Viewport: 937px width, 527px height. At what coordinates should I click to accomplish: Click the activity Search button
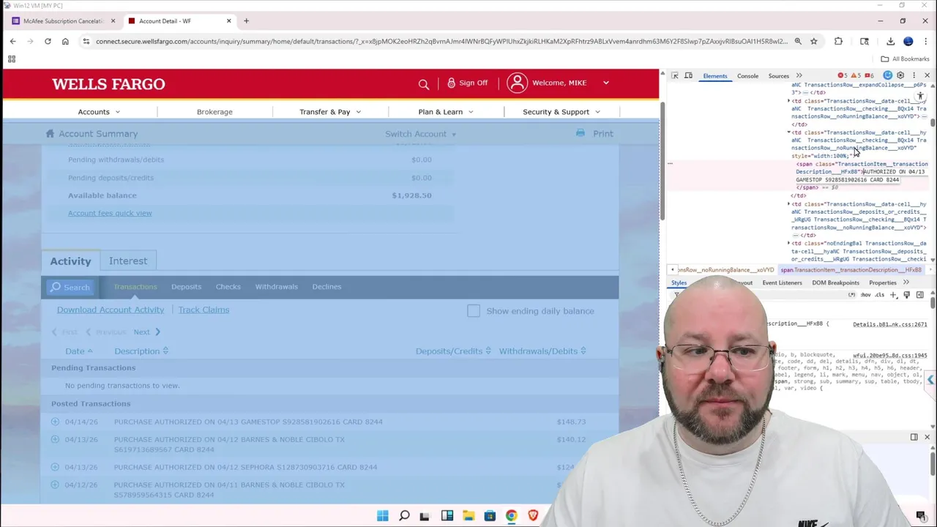coord(70,287)
